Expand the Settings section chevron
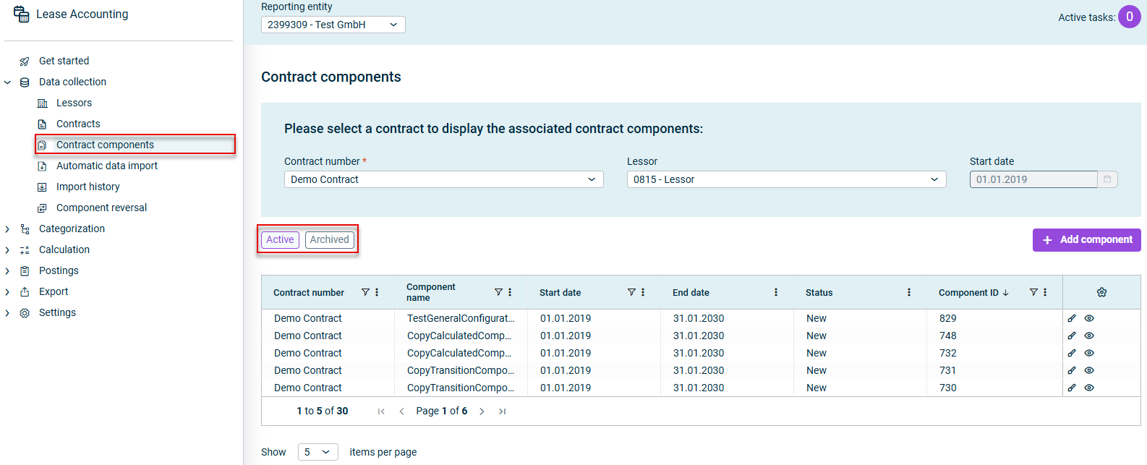 [x=7, y=313]
